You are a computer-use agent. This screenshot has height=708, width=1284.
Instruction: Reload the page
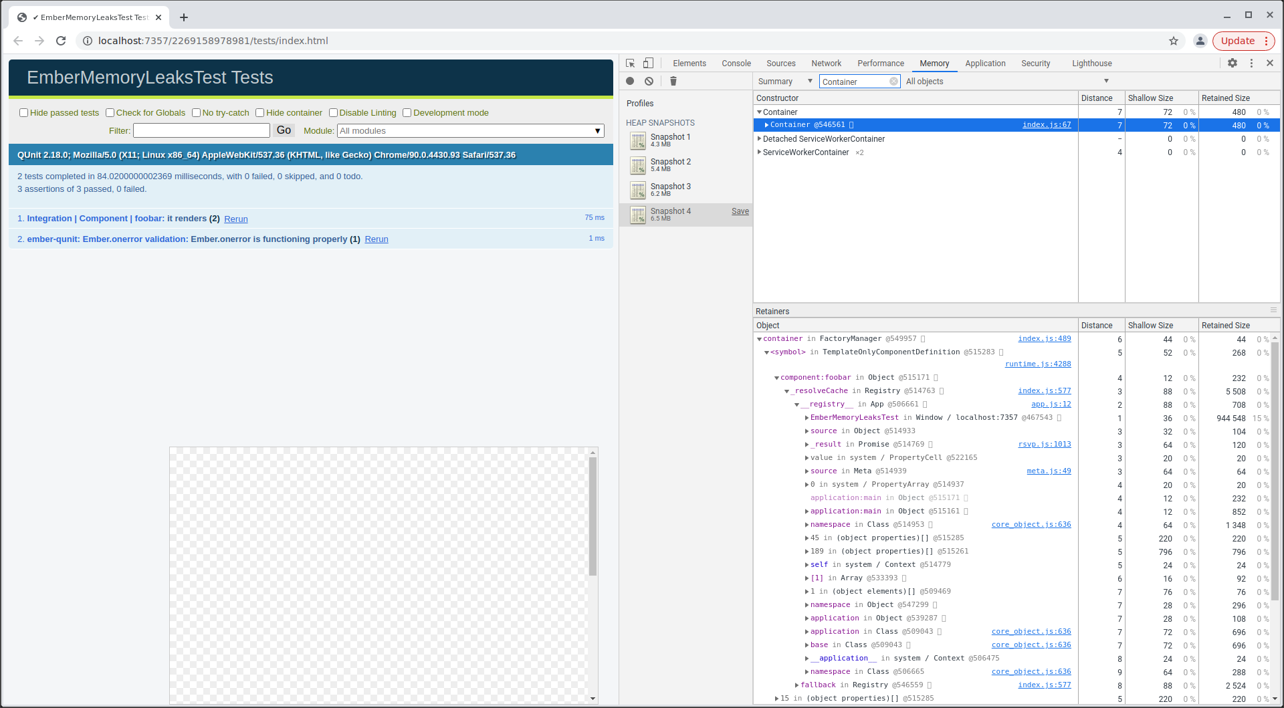coord(61,41)
